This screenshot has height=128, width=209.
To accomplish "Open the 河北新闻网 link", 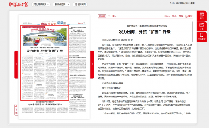I will (80, 5).
